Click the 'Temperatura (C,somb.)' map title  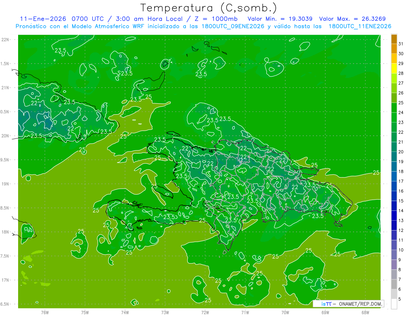pos(209,8)
